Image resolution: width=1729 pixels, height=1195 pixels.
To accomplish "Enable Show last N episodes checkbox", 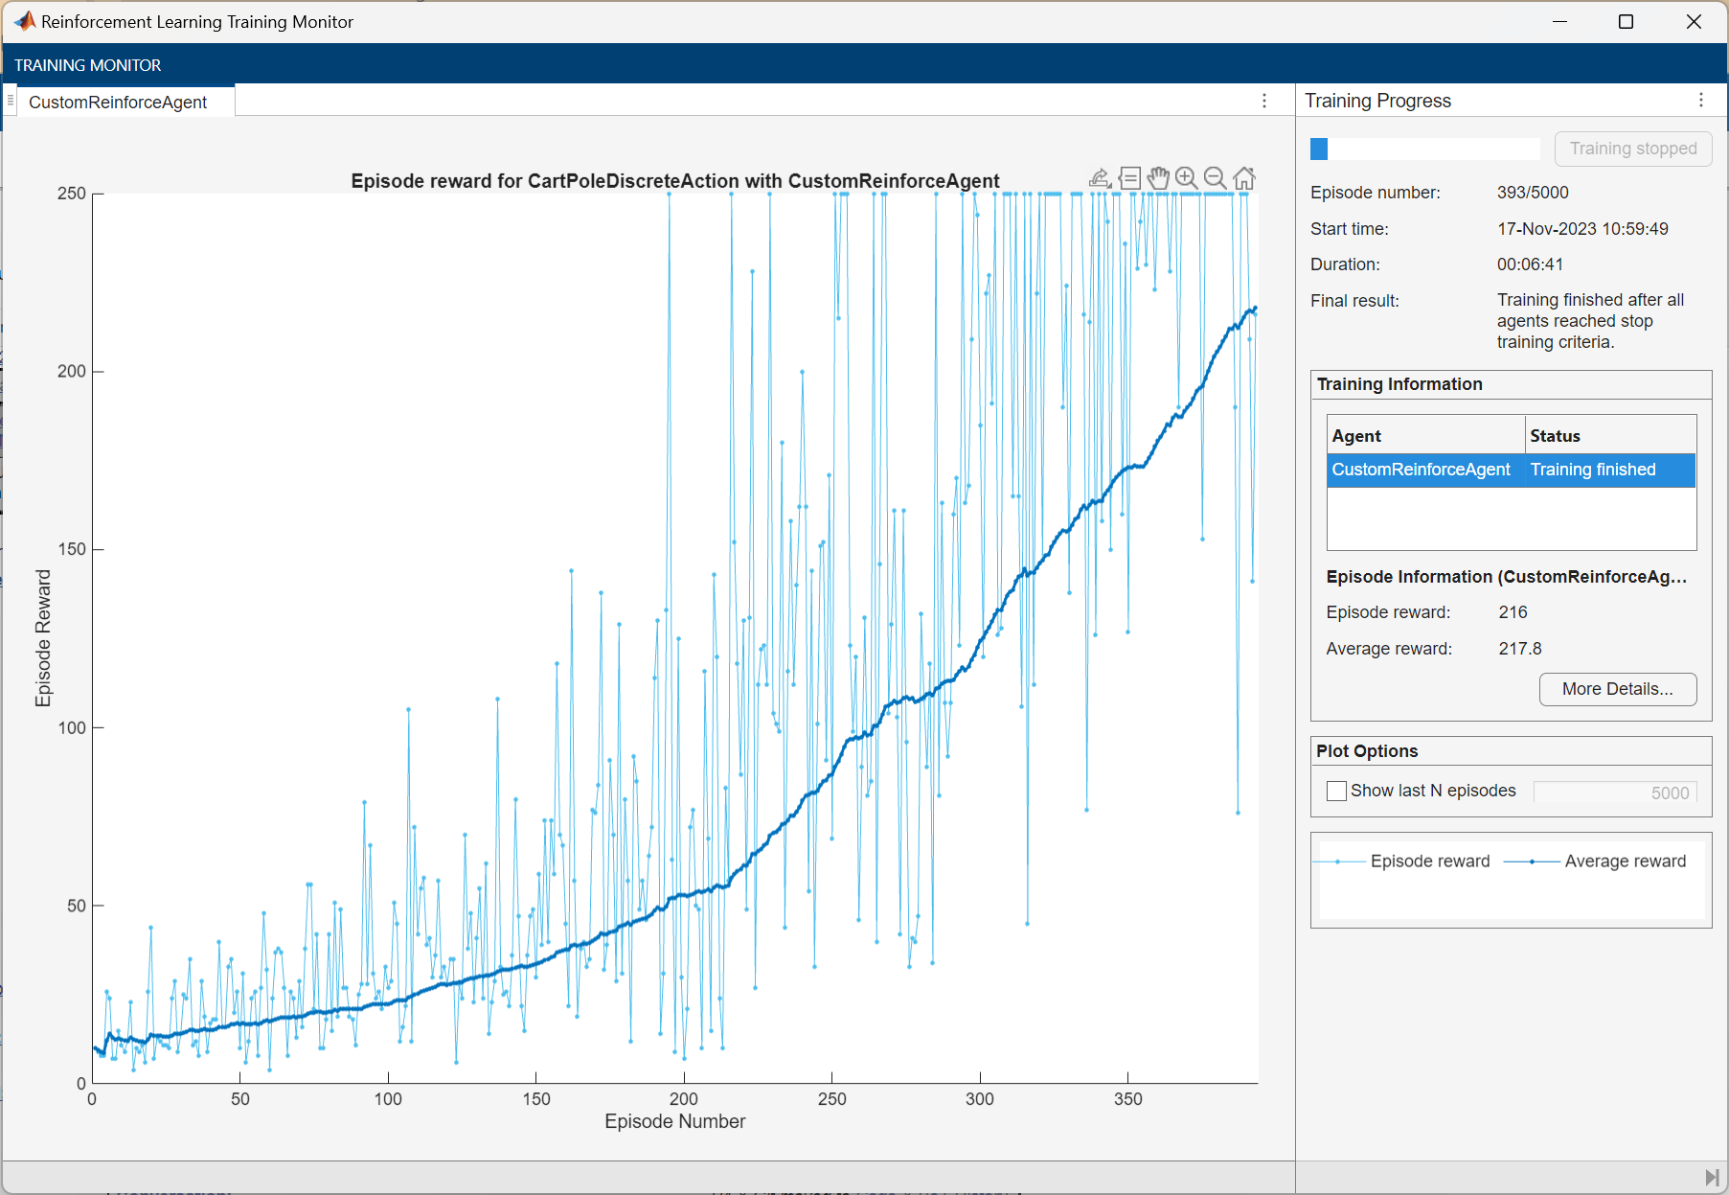I will pyautogui.click(x=1336, y=791).
